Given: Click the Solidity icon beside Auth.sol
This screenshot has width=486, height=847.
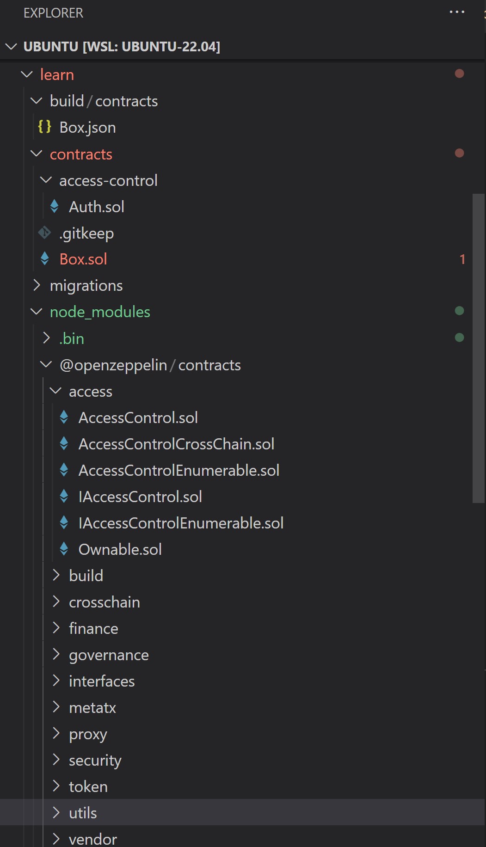Looking at the screenshot, I should click(x=55, y=207).
